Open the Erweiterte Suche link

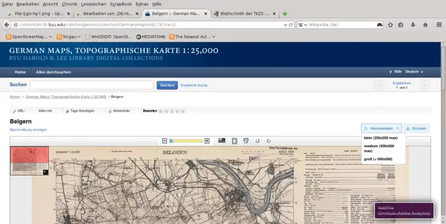tap(194, 85)
